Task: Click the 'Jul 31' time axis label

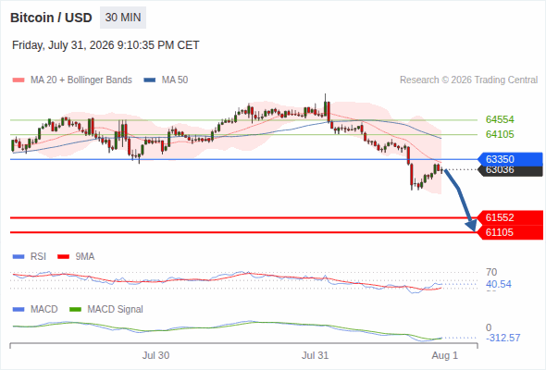Action: click(315, 355)
